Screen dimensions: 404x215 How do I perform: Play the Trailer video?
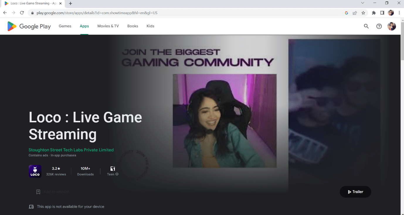click(x=355, y=192)
